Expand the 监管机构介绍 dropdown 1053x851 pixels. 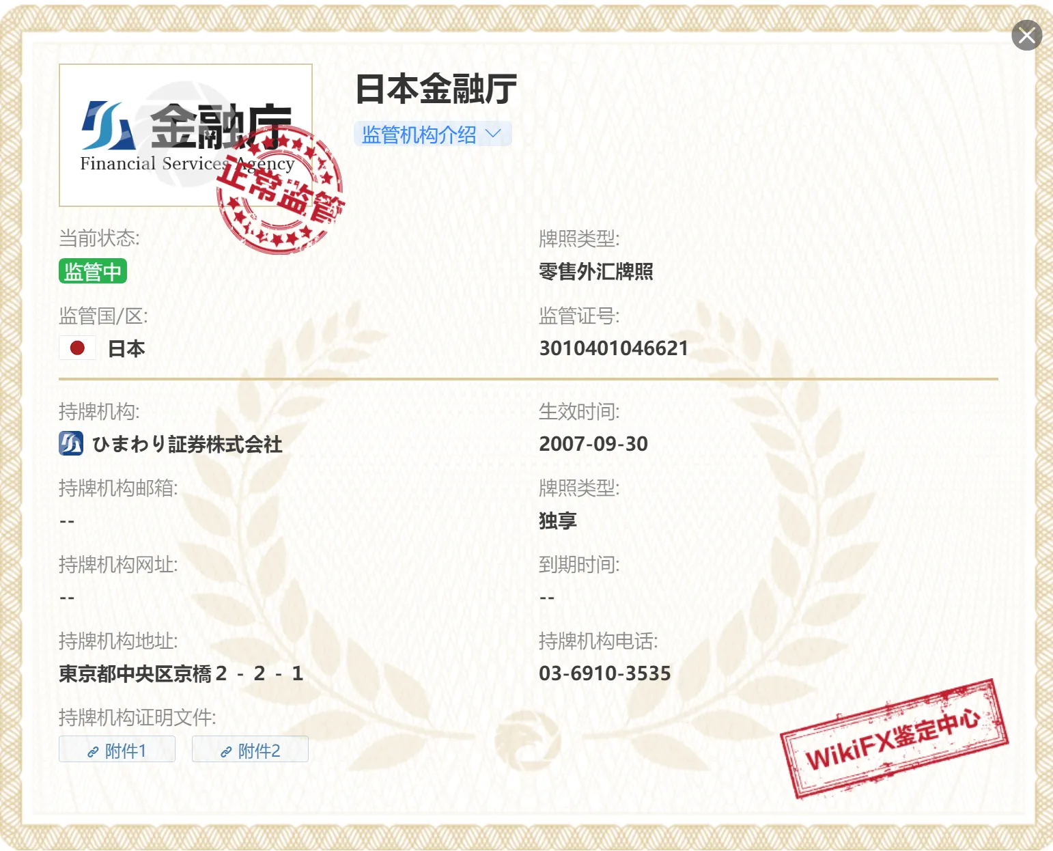(x=432, y=135)
